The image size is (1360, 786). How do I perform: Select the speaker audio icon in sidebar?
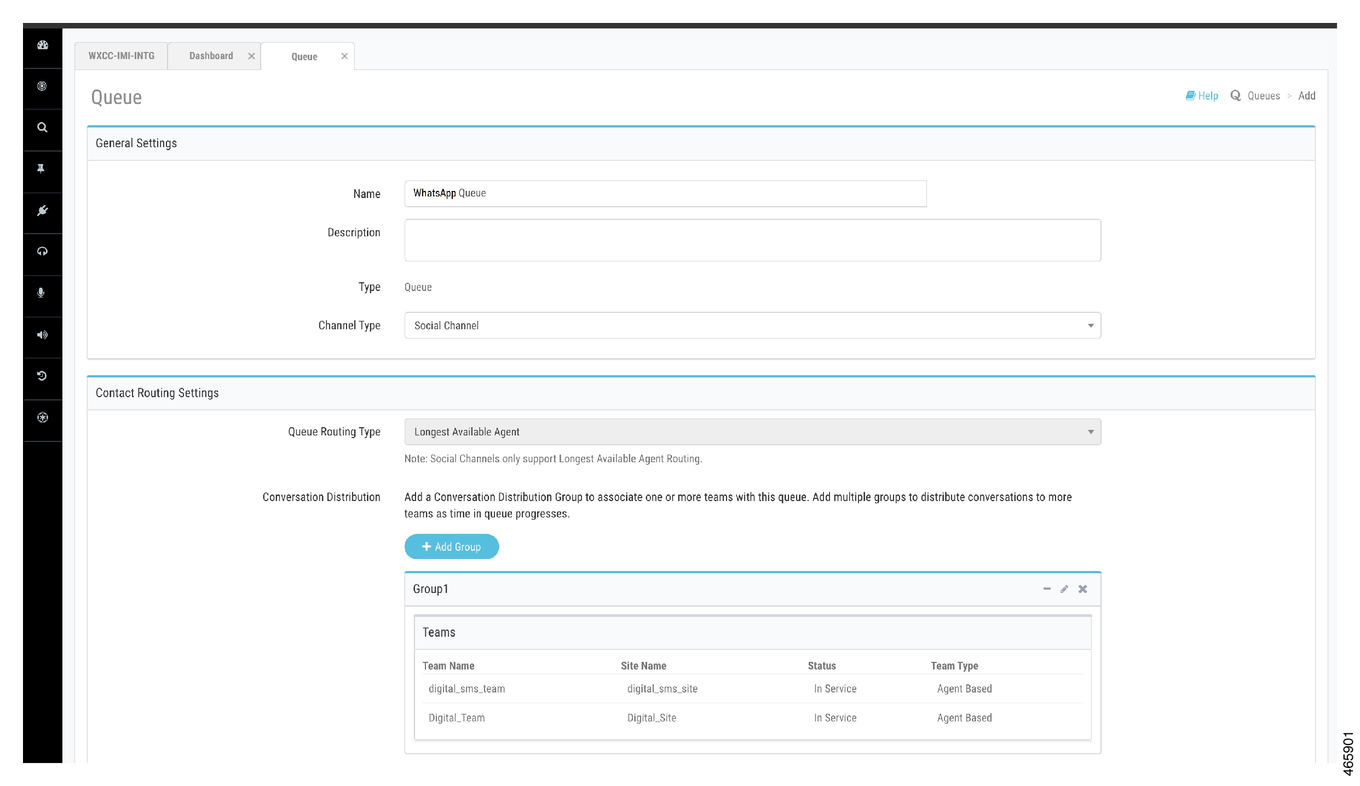pos(42,335)
